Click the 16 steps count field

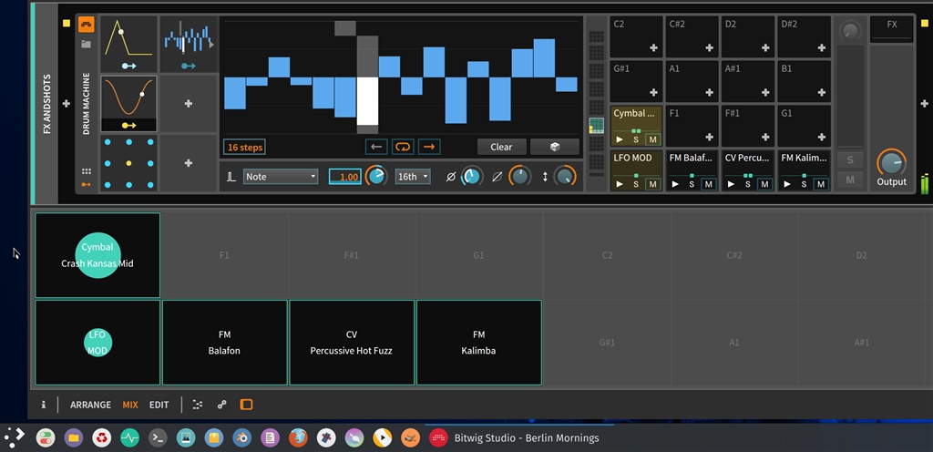tap(244, 147)
